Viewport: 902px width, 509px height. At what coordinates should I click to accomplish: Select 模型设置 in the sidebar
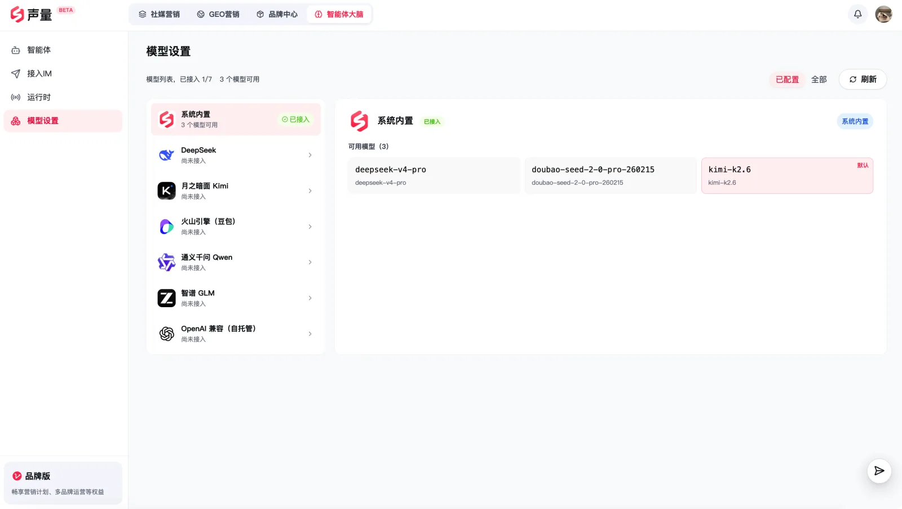[x=63, y=121]
